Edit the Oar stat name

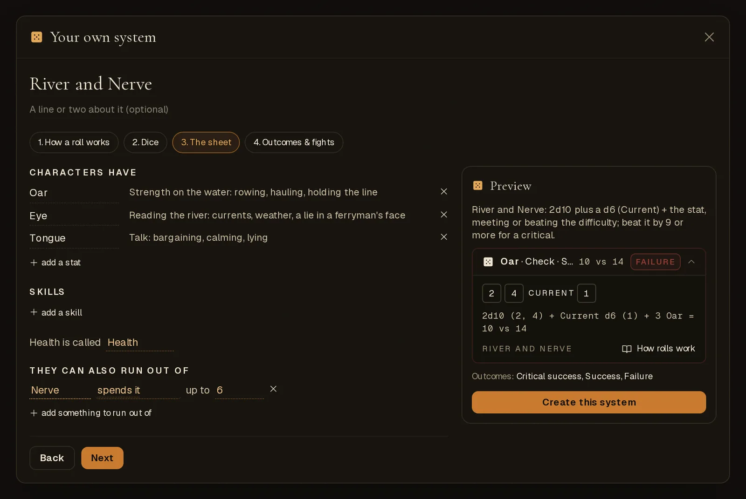(74, 193)
